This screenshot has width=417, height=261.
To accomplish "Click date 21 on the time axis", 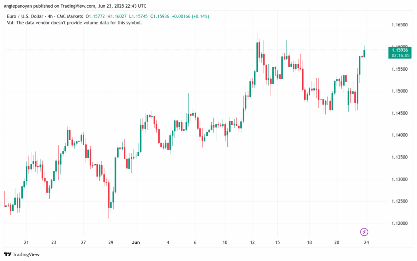I will [26, 242].
